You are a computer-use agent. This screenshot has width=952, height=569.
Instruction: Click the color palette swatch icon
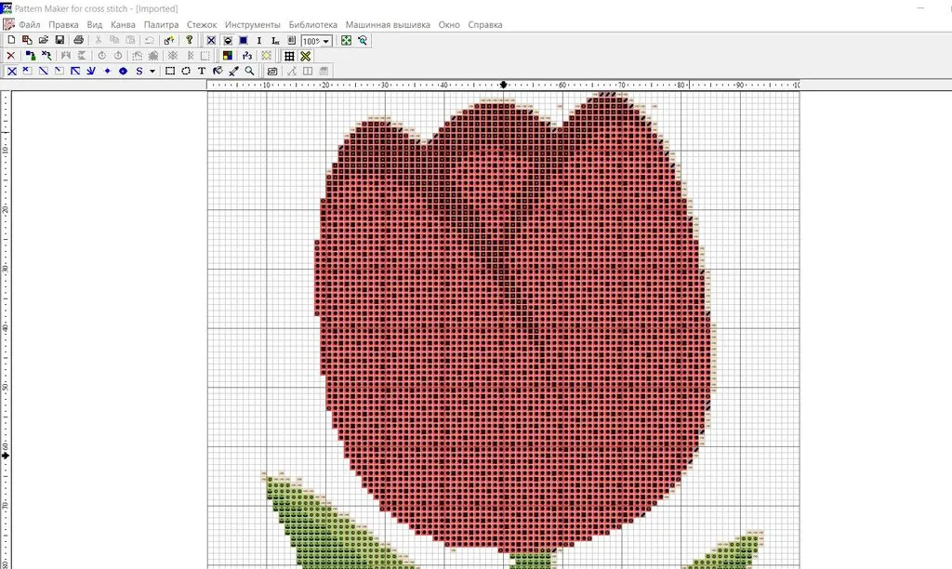click(x=227, y=56)
